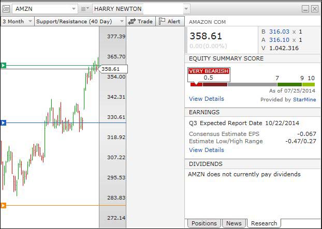
Task: Click the ask price 316.10
Action: click(x=279, y=40)
